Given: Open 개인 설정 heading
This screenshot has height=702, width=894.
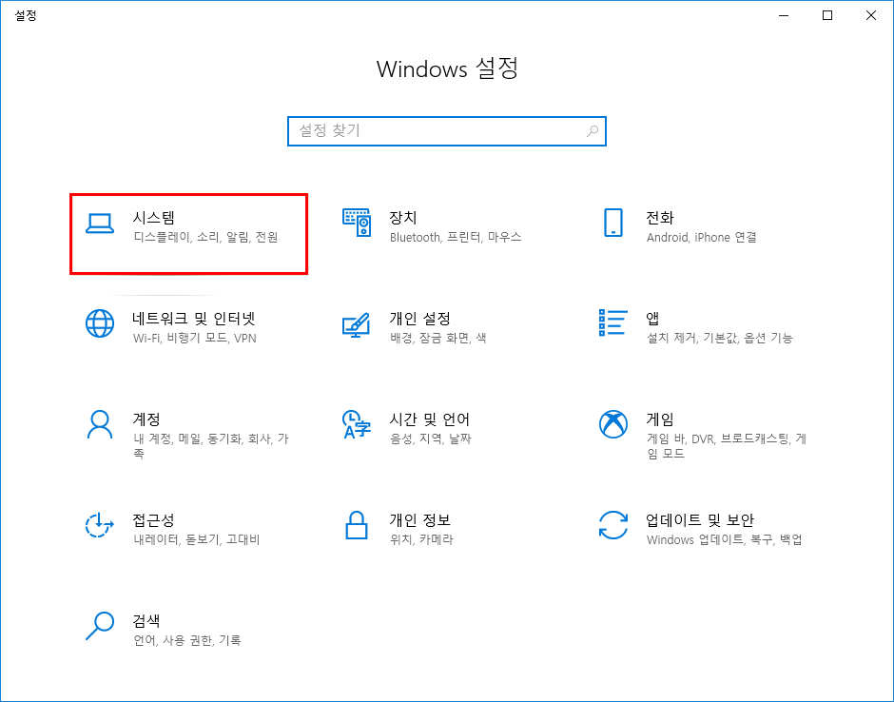Looking at the screenshot, I should pos(419,319).
